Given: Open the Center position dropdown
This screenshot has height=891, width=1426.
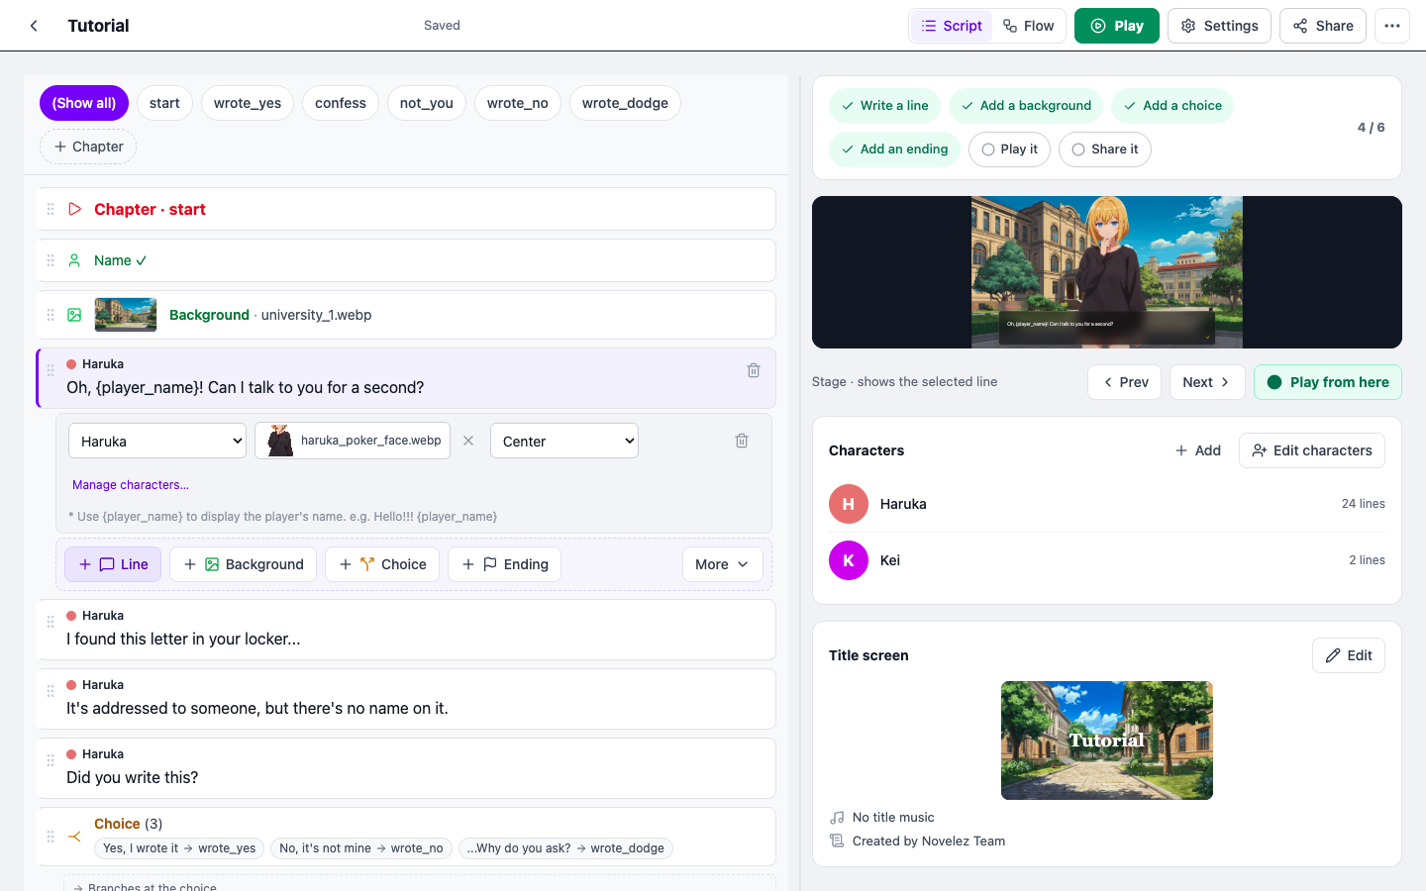Looking at the screenshot, I should 564,441.
